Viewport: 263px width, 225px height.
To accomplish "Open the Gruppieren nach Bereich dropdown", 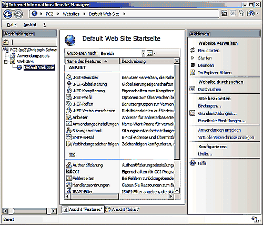I will coord(144,53).
